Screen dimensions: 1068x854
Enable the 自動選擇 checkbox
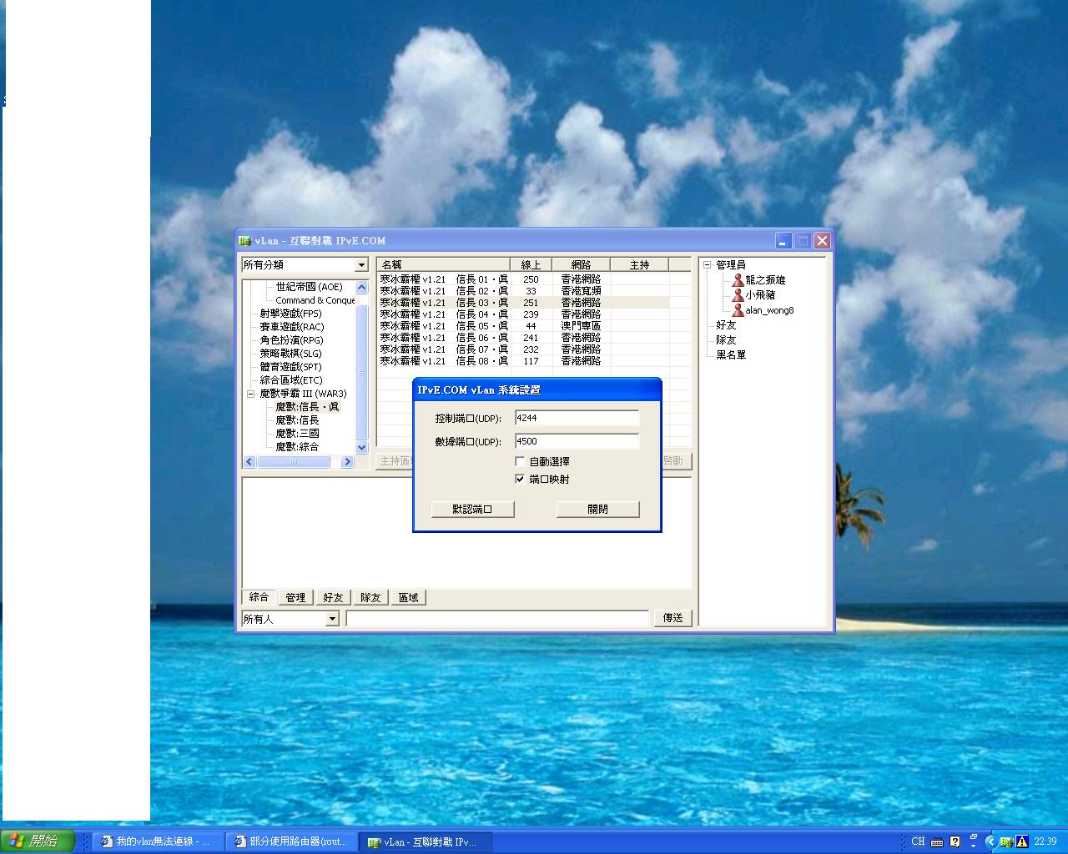click(x=520, y=461)
